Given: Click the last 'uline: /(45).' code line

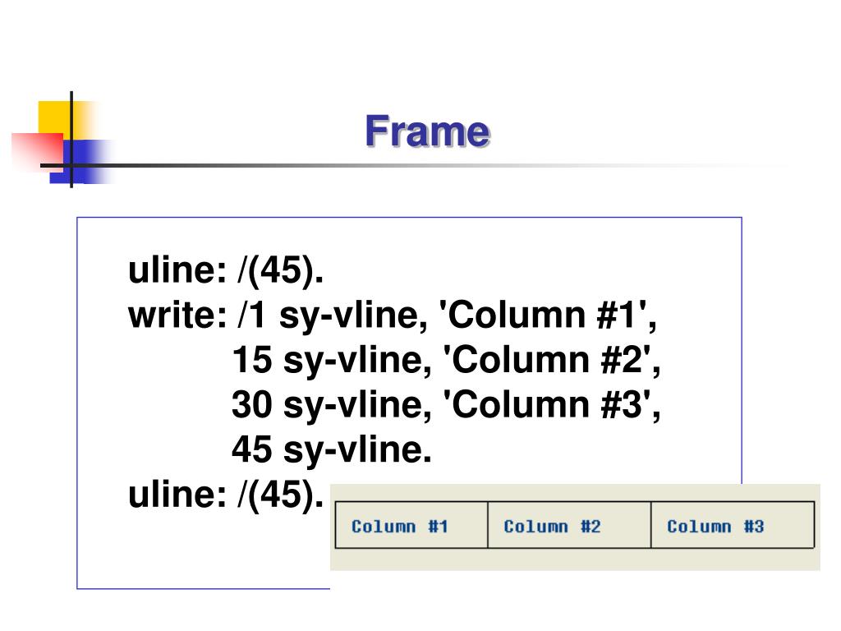Looking at the screenshot, I should pos(226,494).
